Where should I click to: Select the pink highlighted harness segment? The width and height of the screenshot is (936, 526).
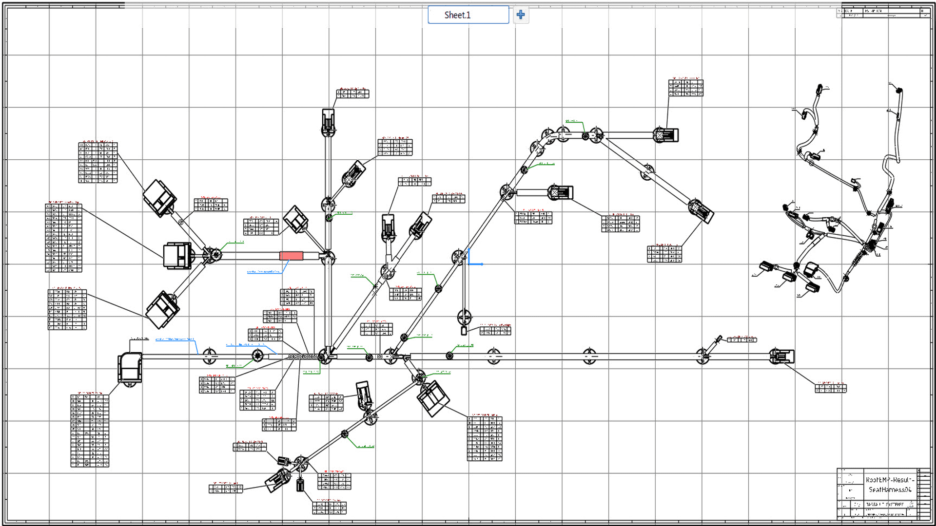coord(291,256)
